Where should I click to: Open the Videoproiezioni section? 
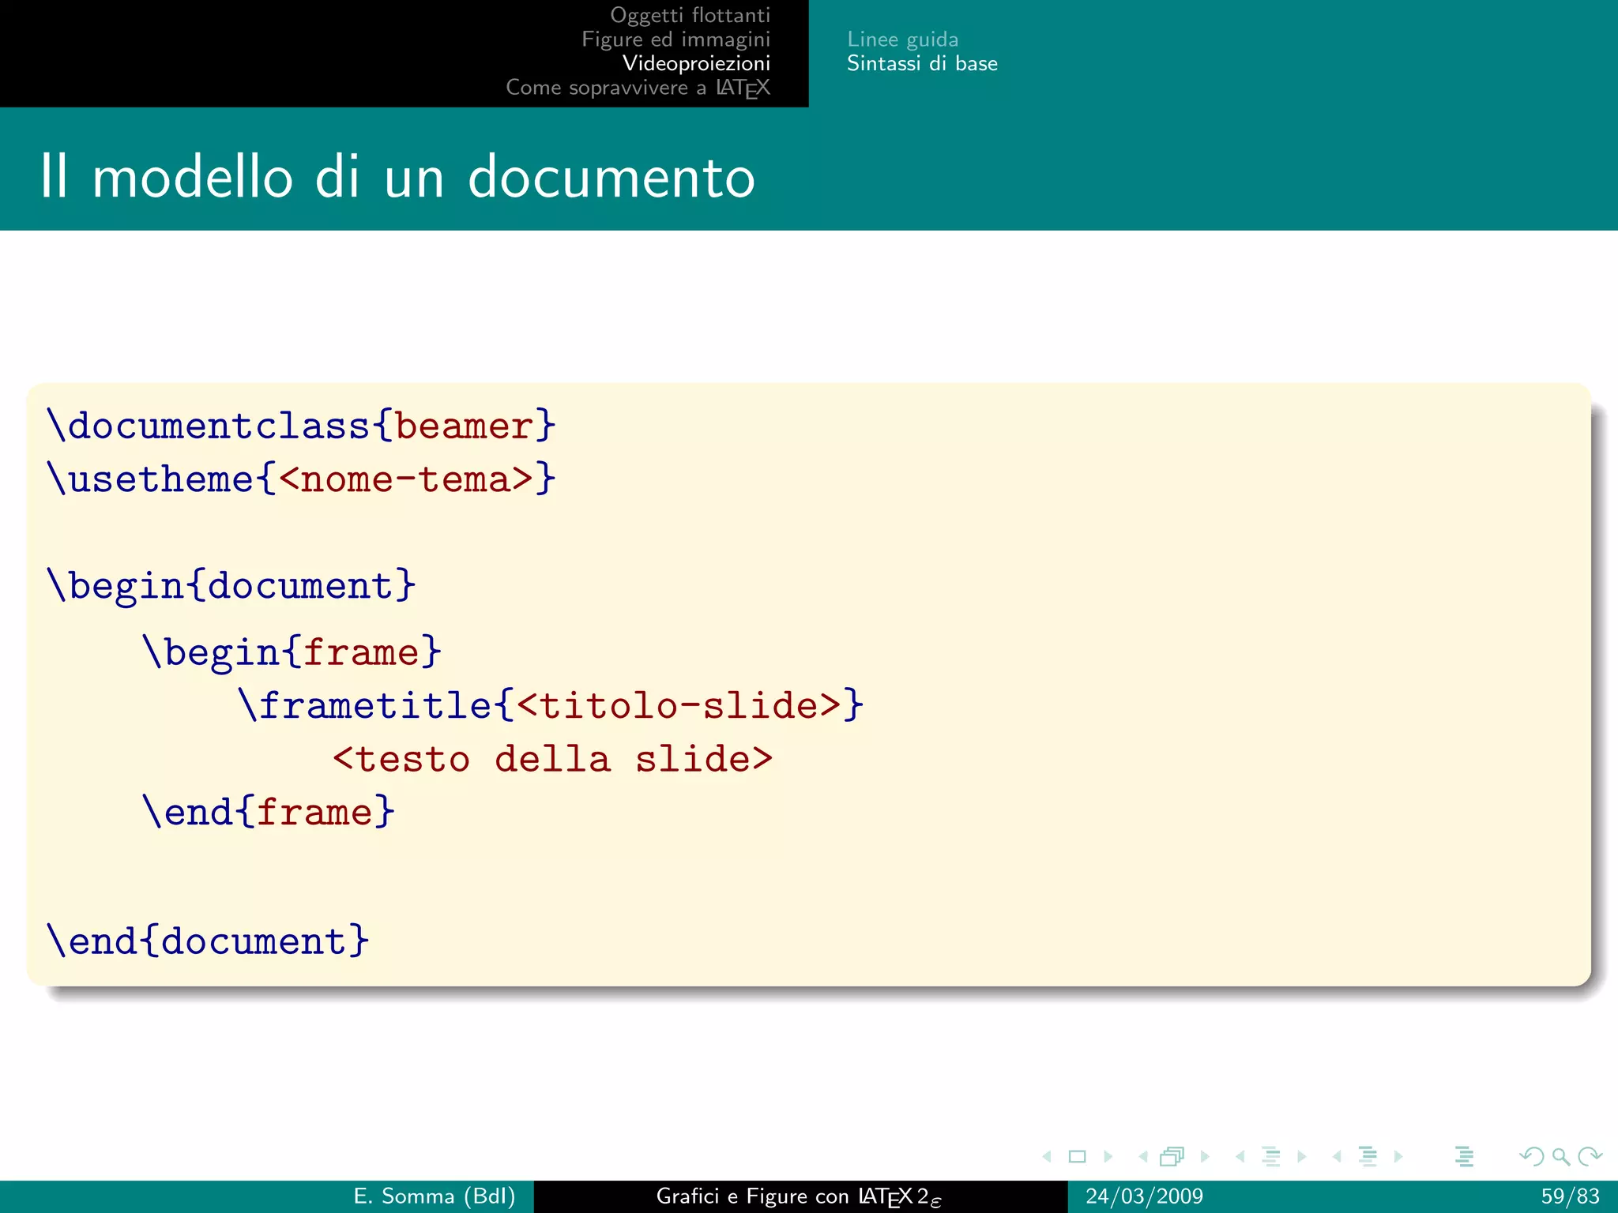pos(696,63)
